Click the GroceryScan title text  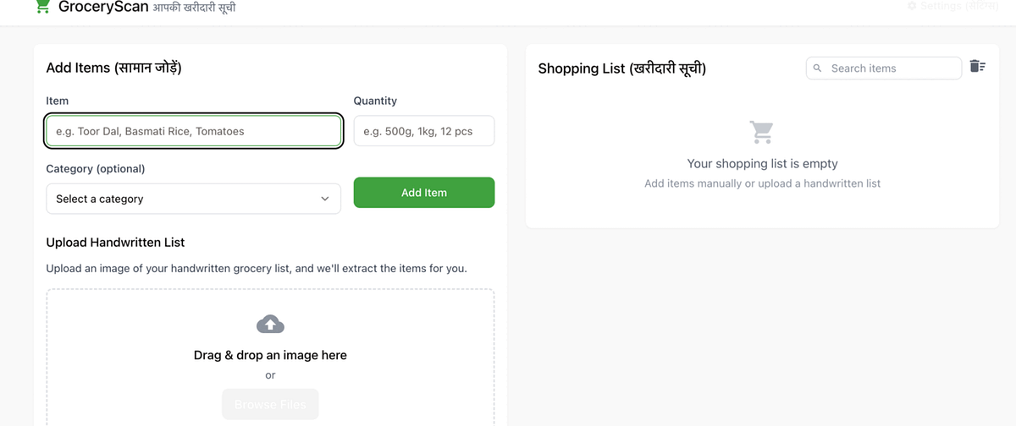(103, 7)
